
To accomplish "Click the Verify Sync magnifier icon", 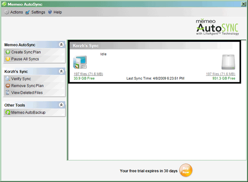I will 8,79.
